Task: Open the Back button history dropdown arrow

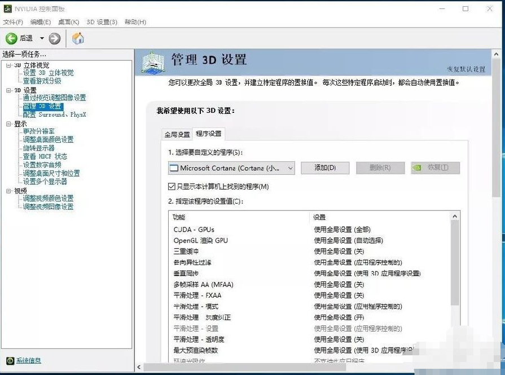Action: (x=42, y=38)
